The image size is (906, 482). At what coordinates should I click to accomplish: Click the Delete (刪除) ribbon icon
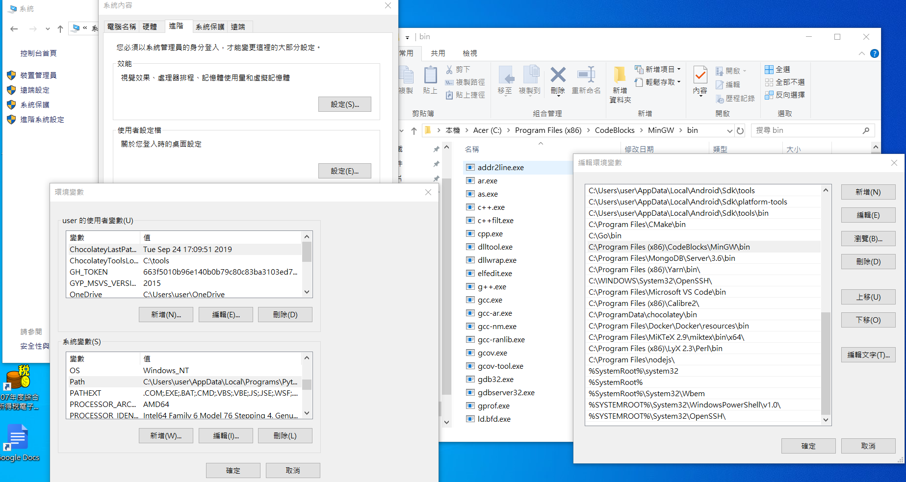pyautogui.click(x=558, y=76)
